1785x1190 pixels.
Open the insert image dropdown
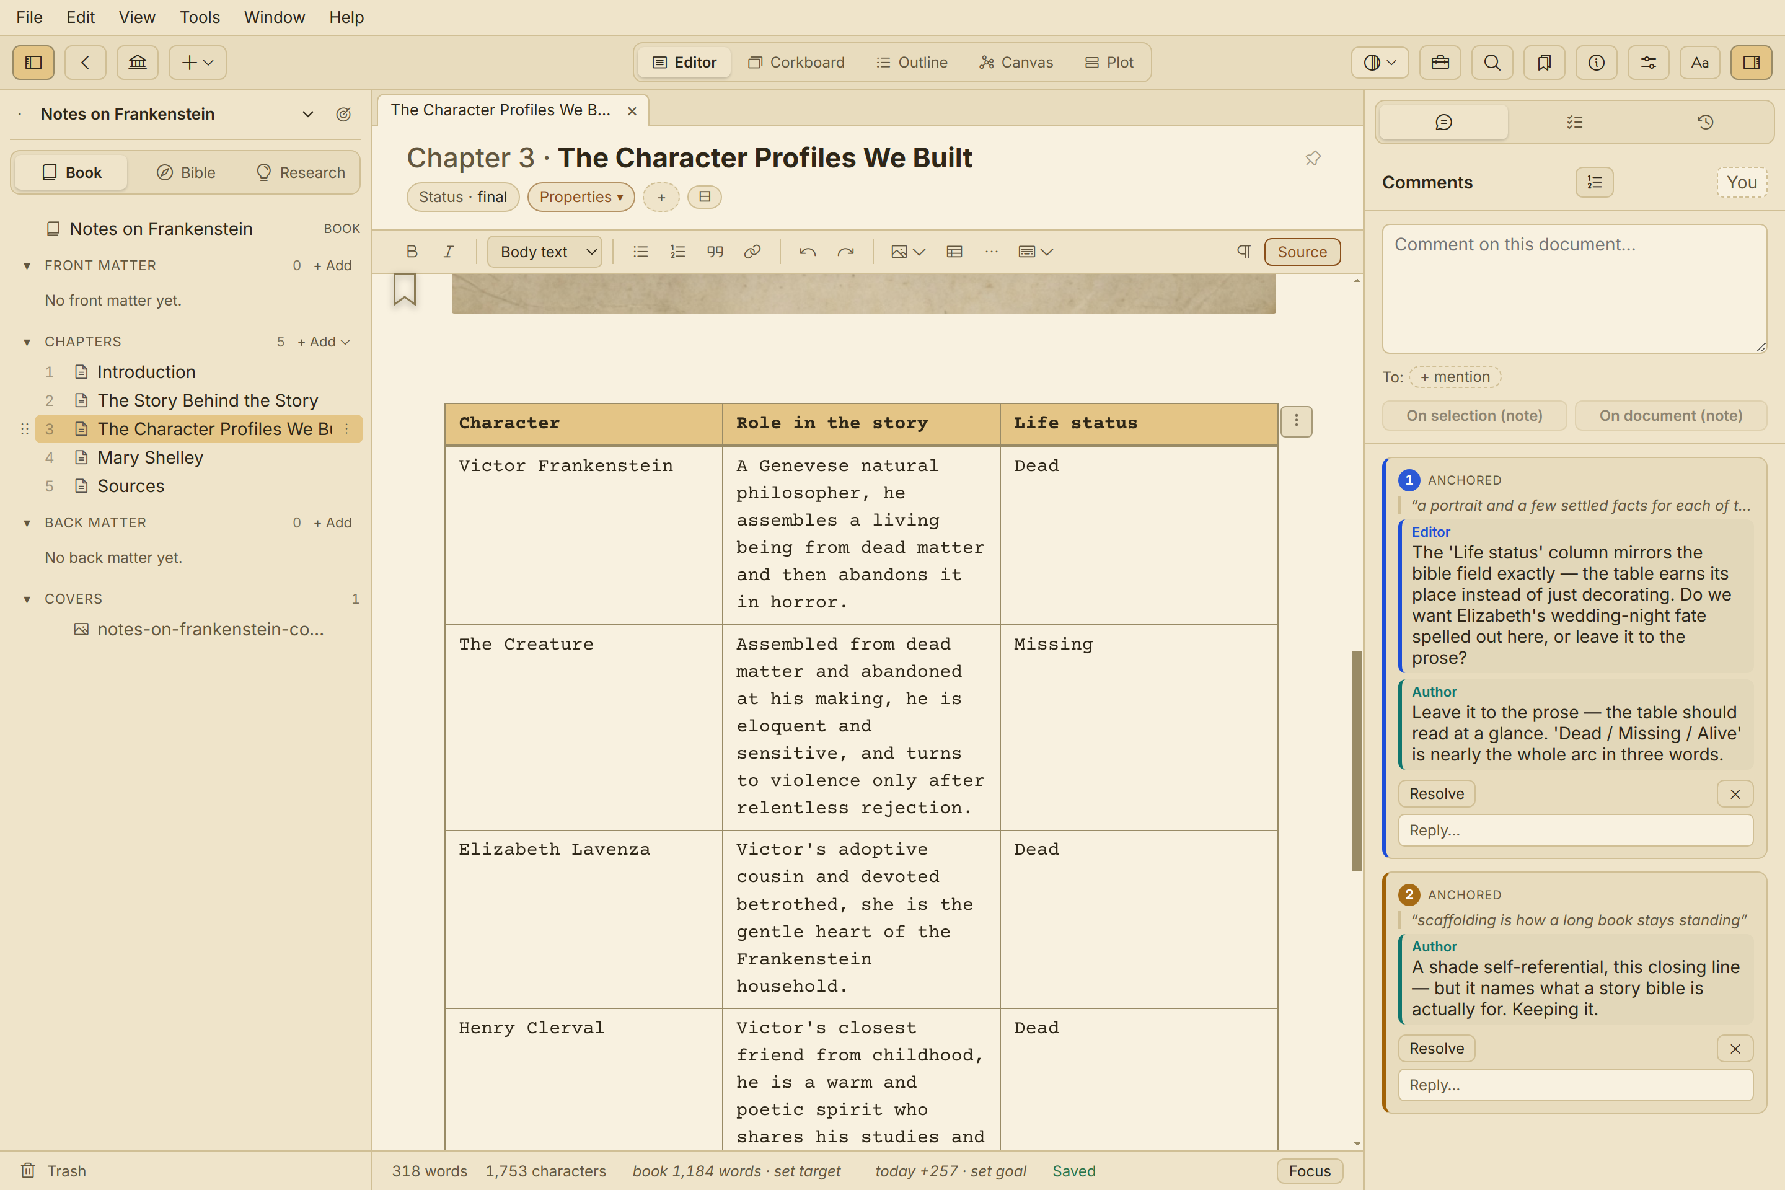(907, 252)
